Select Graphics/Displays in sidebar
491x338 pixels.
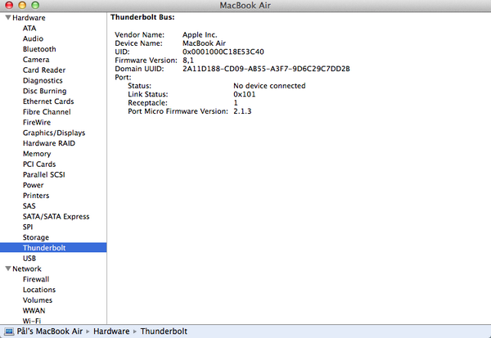click(x=54, y=133)
